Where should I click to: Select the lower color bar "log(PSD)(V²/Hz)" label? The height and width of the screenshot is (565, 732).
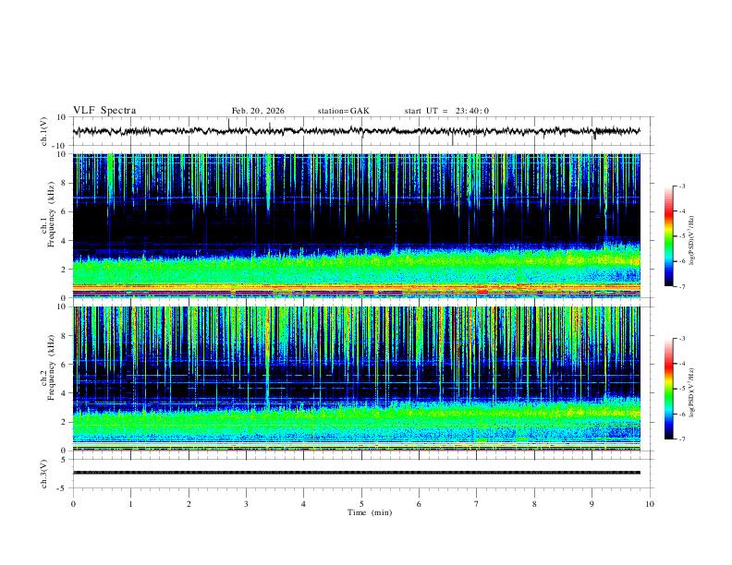(691, 392)
